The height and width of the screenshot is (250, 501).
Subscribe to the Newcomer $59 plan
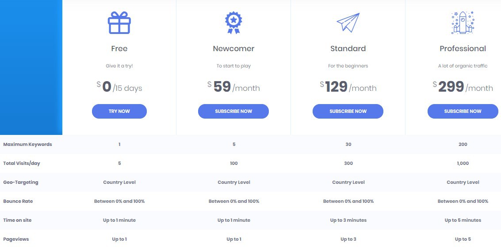(x=233, y=111)
